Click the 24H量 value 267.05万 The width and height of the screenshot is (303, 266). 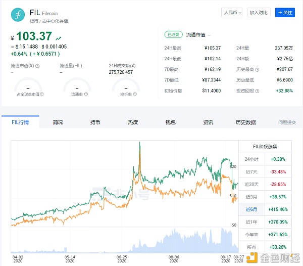point(284,48)
